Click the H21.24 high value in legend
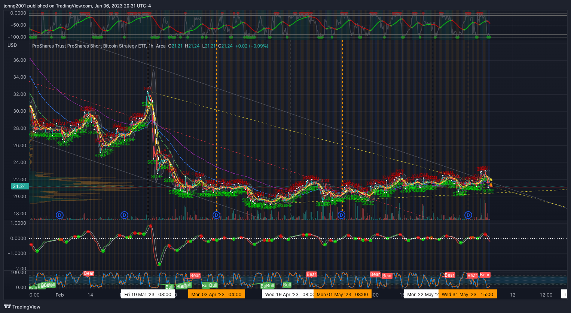This screenshot has width=571, height=313. click(192, 46)
